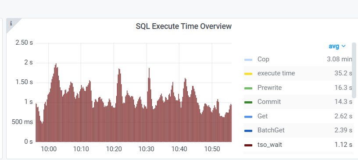358x160 pixels.
Task: Toggle execute time series visibility
Action: (x=276, y=74)
